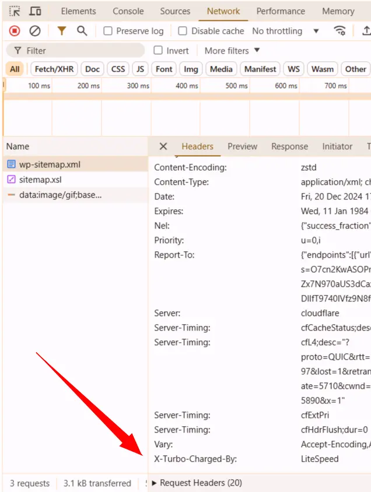371x492 pixels.
Task: Select the Network tab
Action: click(223, 11)
